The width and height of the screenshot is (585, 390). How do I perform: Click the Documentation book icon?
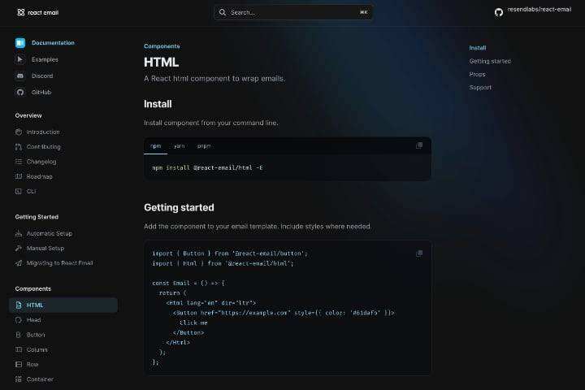(x=20, y=43)
